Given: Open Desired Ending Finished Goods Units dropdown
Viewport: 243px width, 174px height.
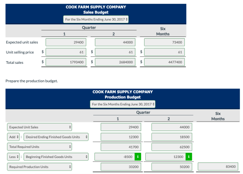Looking at the screenshot, I should [56, 137].
